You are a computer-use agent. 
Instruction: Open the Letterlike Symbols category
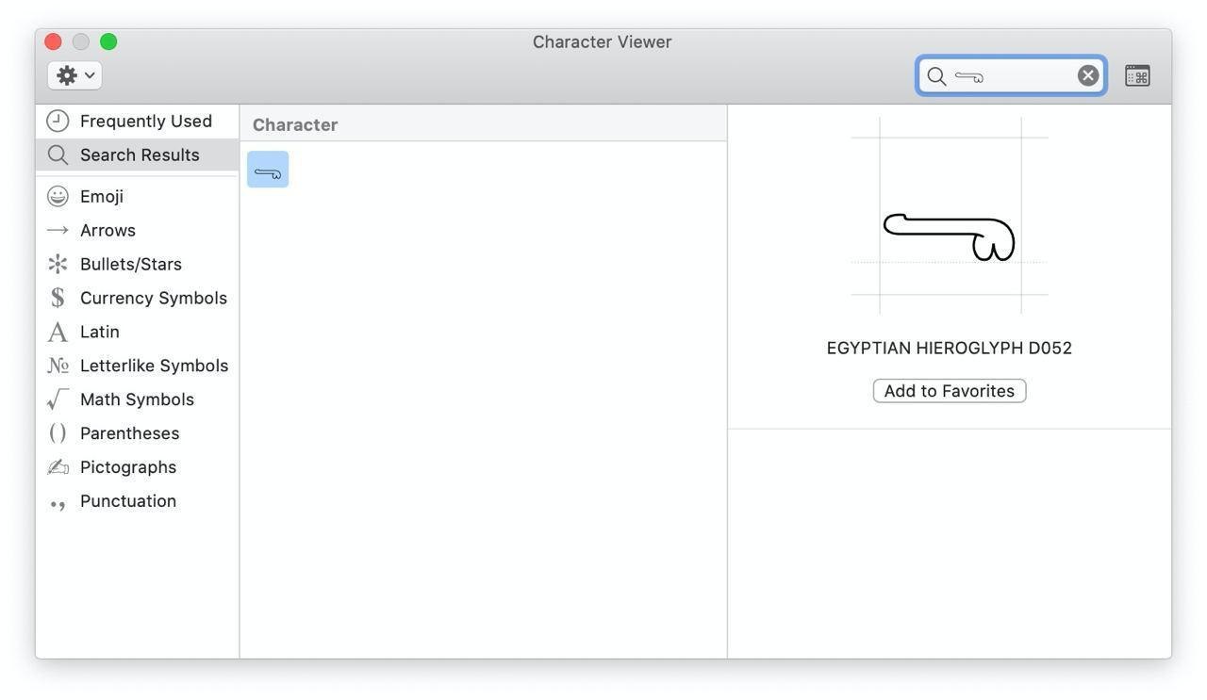pyautogui.click(x=137, y=366)
